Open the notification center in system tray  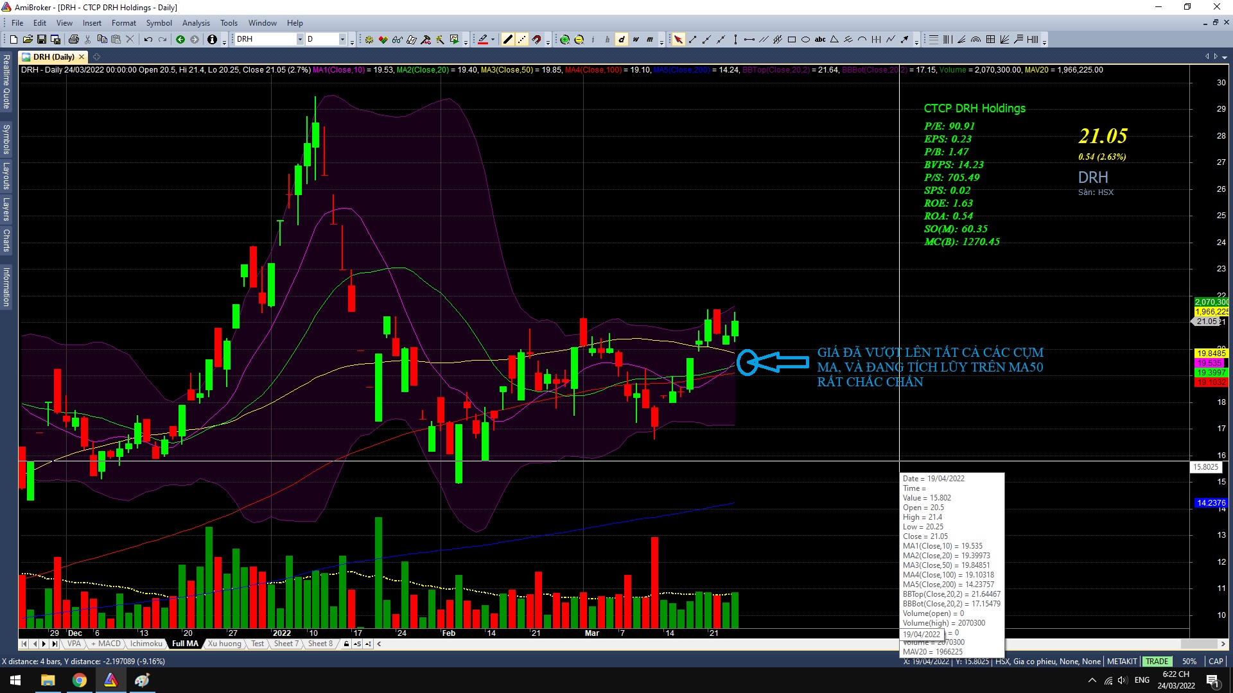click(x=1213, y=681)
